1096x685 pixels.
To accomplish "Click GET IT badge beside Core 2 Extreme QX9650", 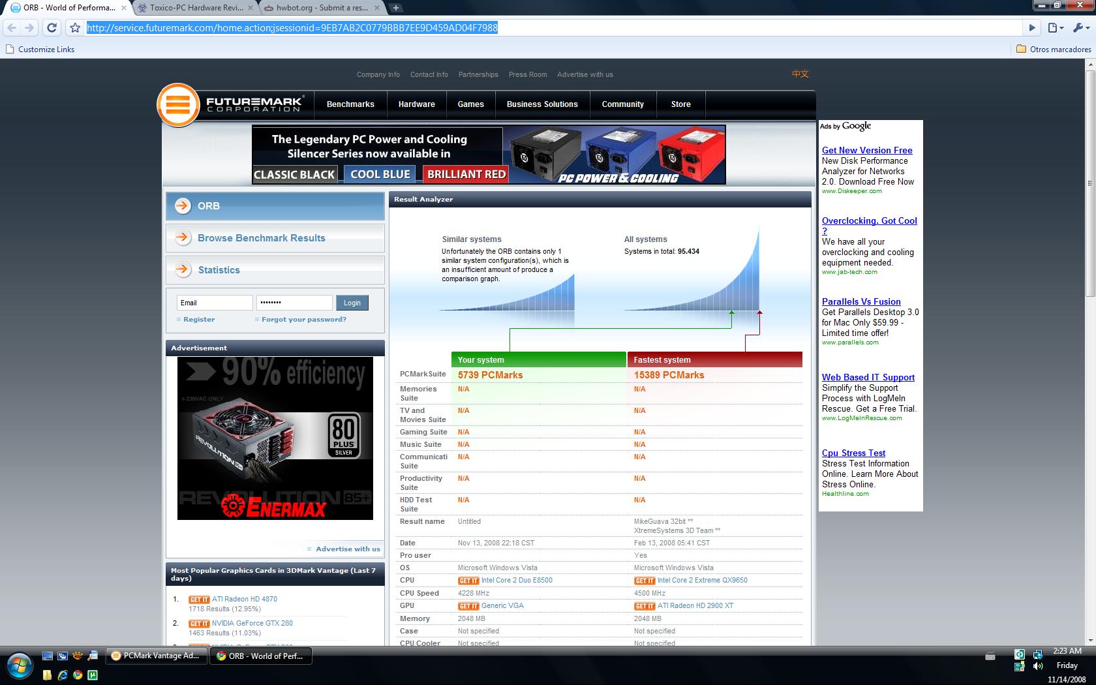I will click(x=645, y=581).
